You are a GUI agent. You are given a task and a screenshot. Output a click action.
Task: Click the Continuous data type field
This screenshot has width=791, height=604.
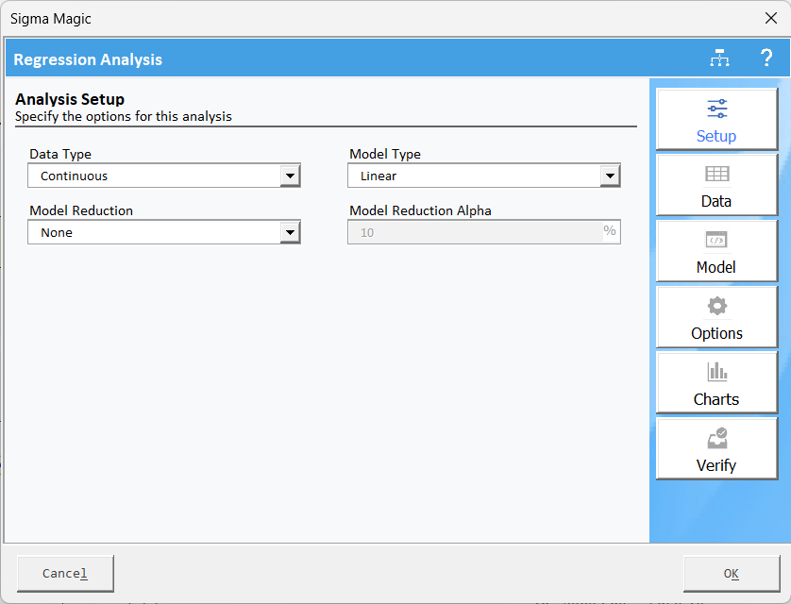click(164, 176)
